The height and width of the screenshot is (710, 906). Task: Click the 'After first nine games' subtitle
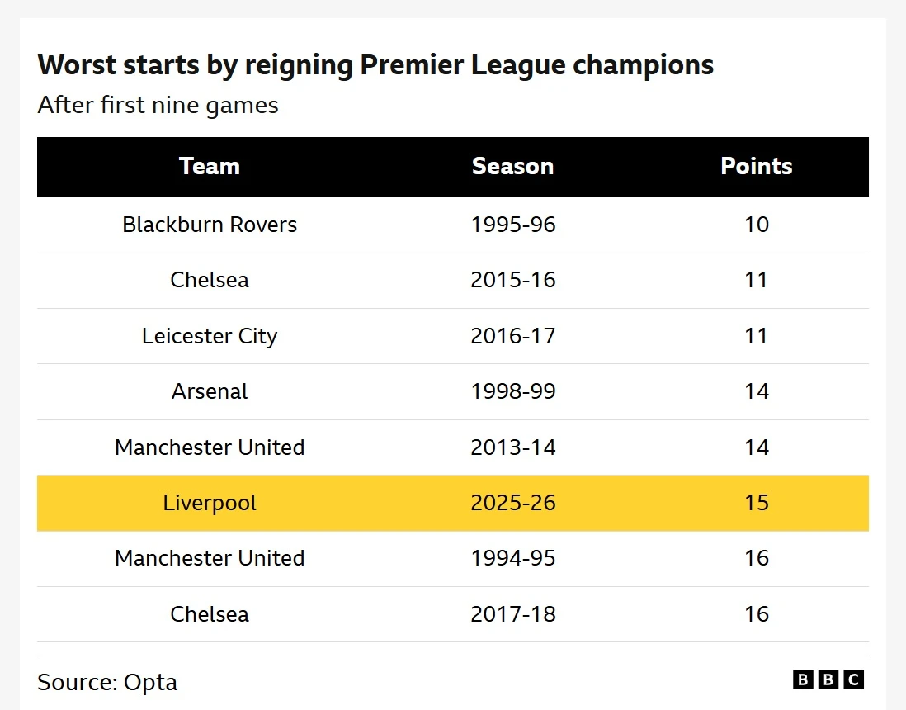[x=158, y=106]
